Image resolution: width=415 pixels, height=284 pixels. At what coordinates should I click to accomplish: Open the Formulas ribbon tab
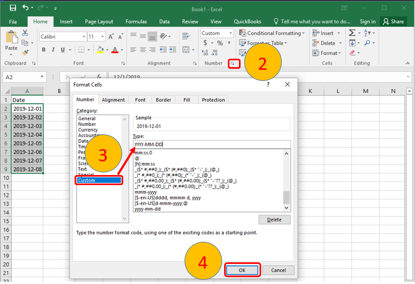[x=136, y=22]
